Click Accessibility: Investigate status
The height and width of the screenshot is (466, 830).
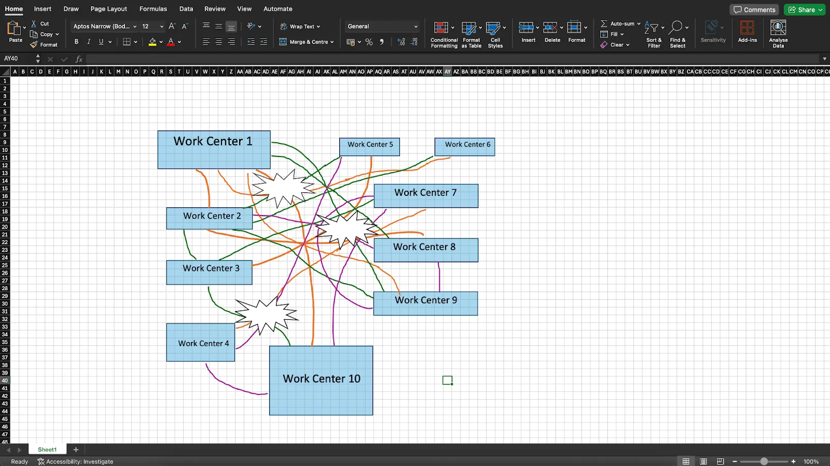[x=75, y=461]
